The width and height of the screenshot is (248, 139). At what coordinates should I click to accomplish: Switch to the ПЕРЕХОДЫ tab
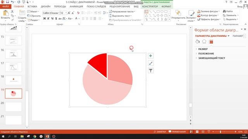pos(60,7)
